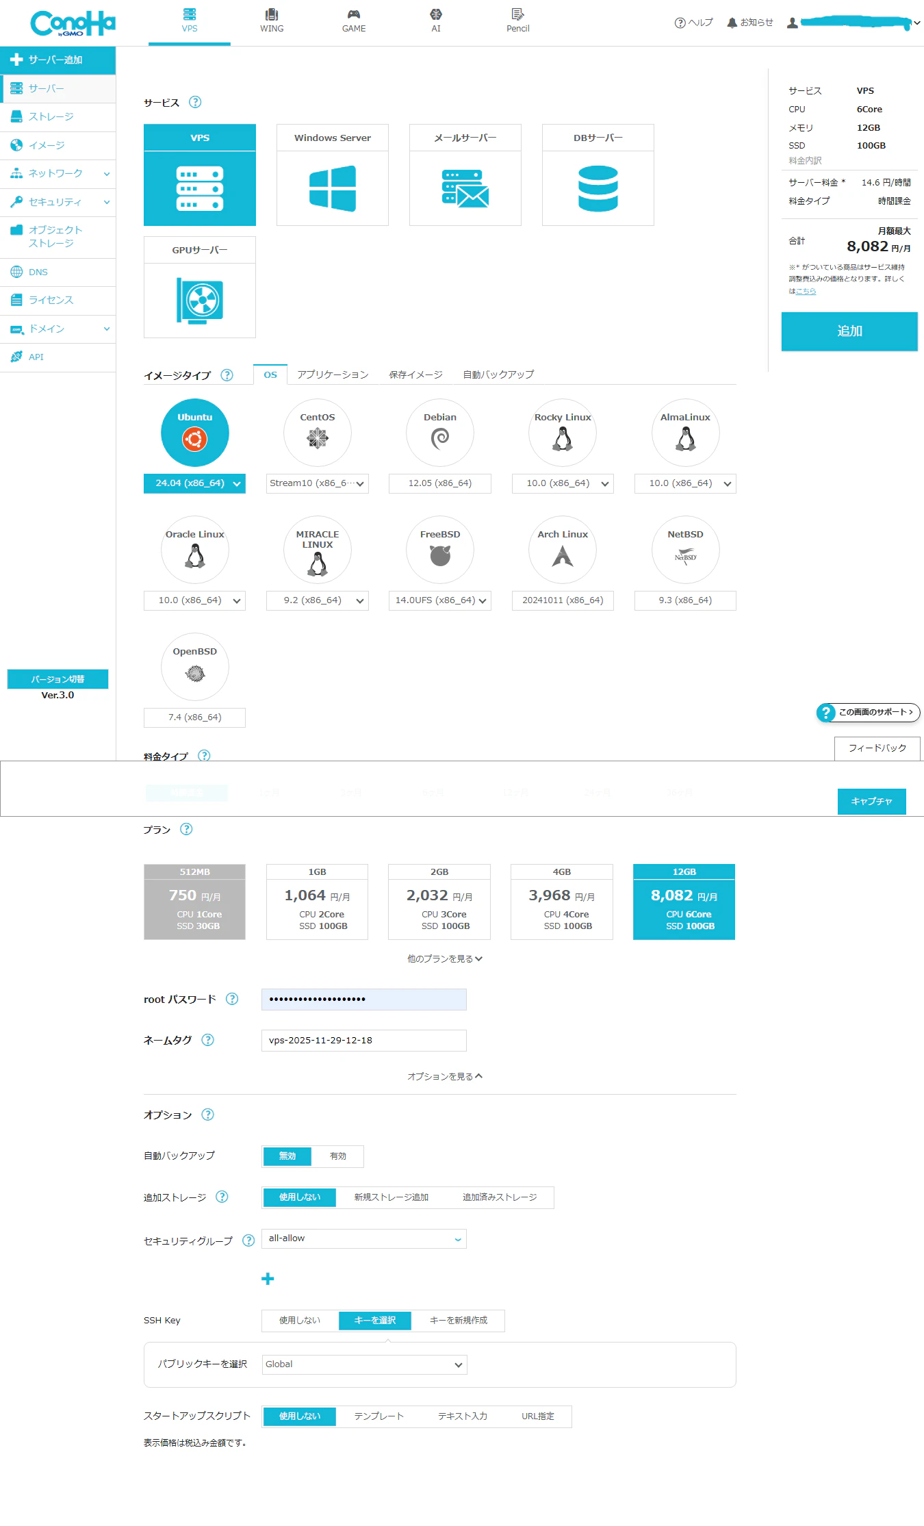Open the こちら link in price note
The width and height of the screenshot is (924, 1526).
806,291
